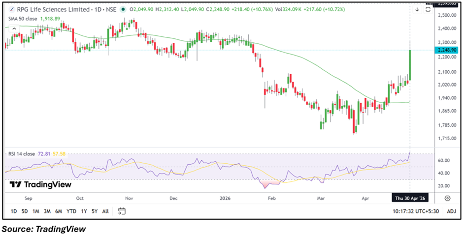Select the 1D time range
The width and height of the screenshot is (463, 234).
13,211
